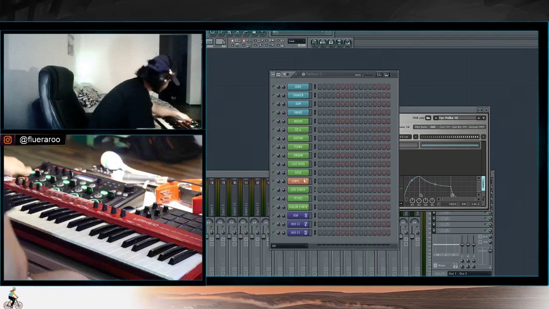The height and width of the screenshot is (309, 549).
Task: Open the Out 1 - Out 2 output dropdown
Action: coord(469,274)
